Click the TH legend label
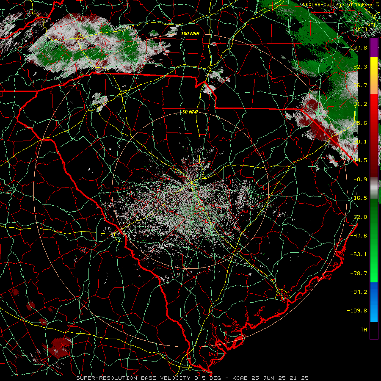 click(x=364, y=330)
